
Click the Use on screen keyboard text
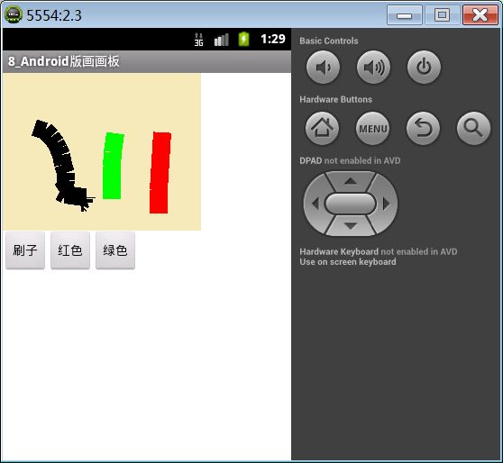coord(348,262)
